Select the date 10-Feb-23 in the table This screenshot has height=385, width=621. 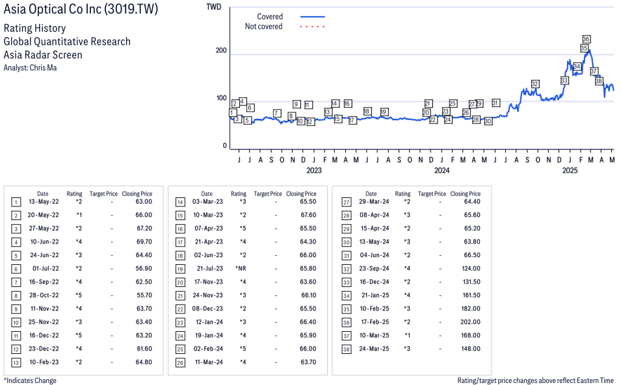[x=44, y=362]
